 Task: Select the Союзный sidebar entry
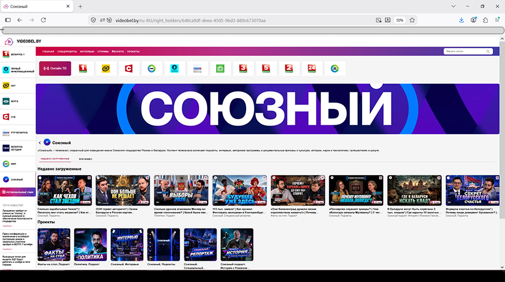[18, 179]
